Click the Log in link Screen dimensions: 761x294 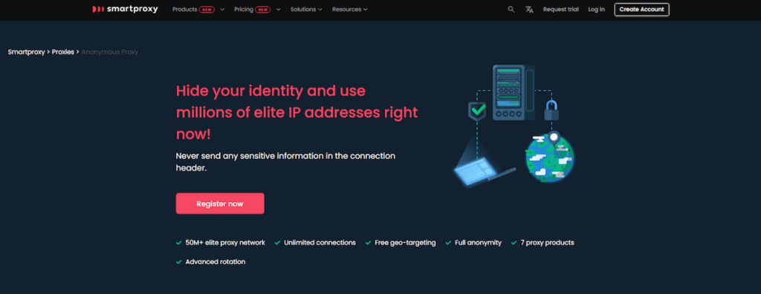point(597,9)
